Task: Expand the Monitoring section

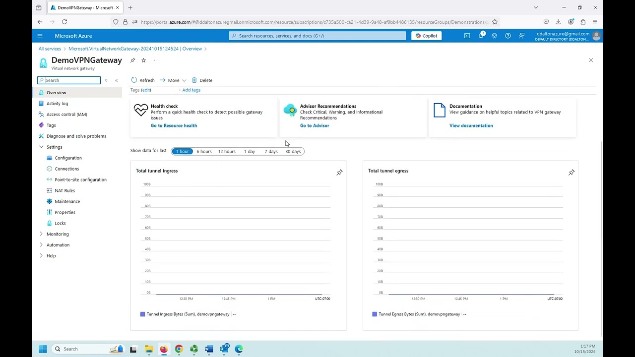Action: click(x=41, y=234)
